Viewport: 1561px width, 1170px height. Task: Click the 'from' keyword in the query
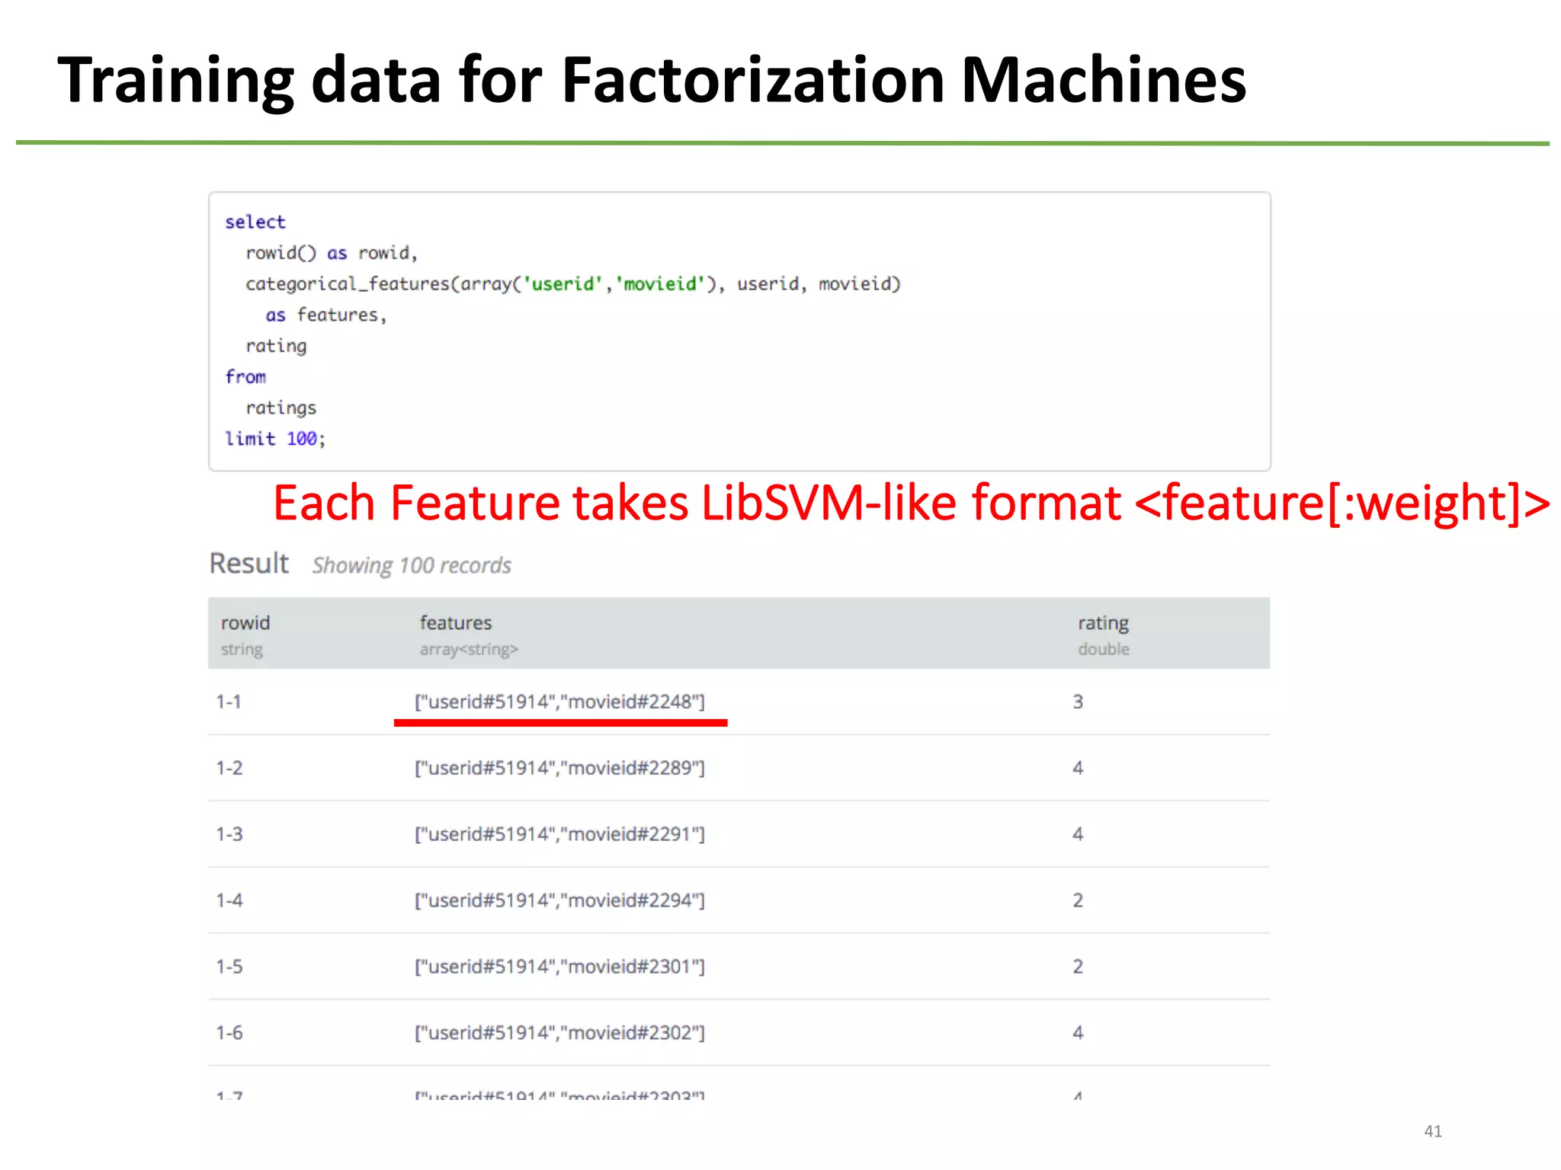coord(245,377)
